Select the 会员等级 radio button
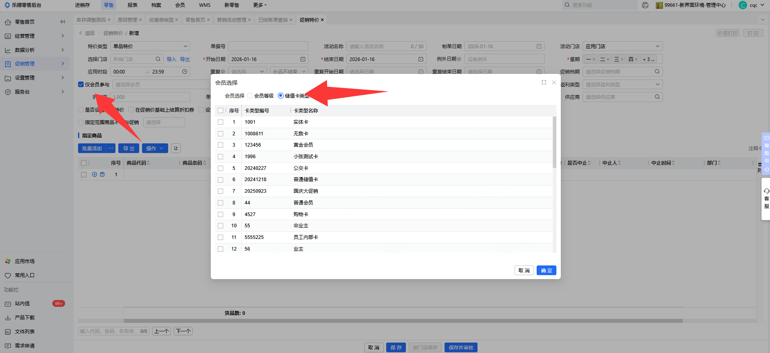The width and height of the screenshot is (770, 353). (x=250, y=96)
